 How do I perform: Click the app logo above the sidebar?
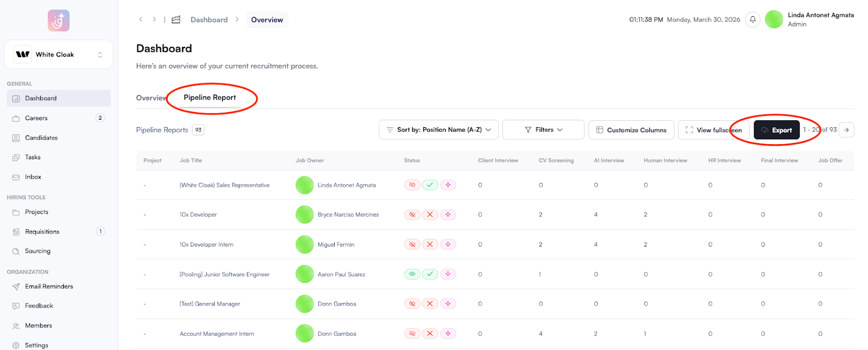click(x=59, y=21)
